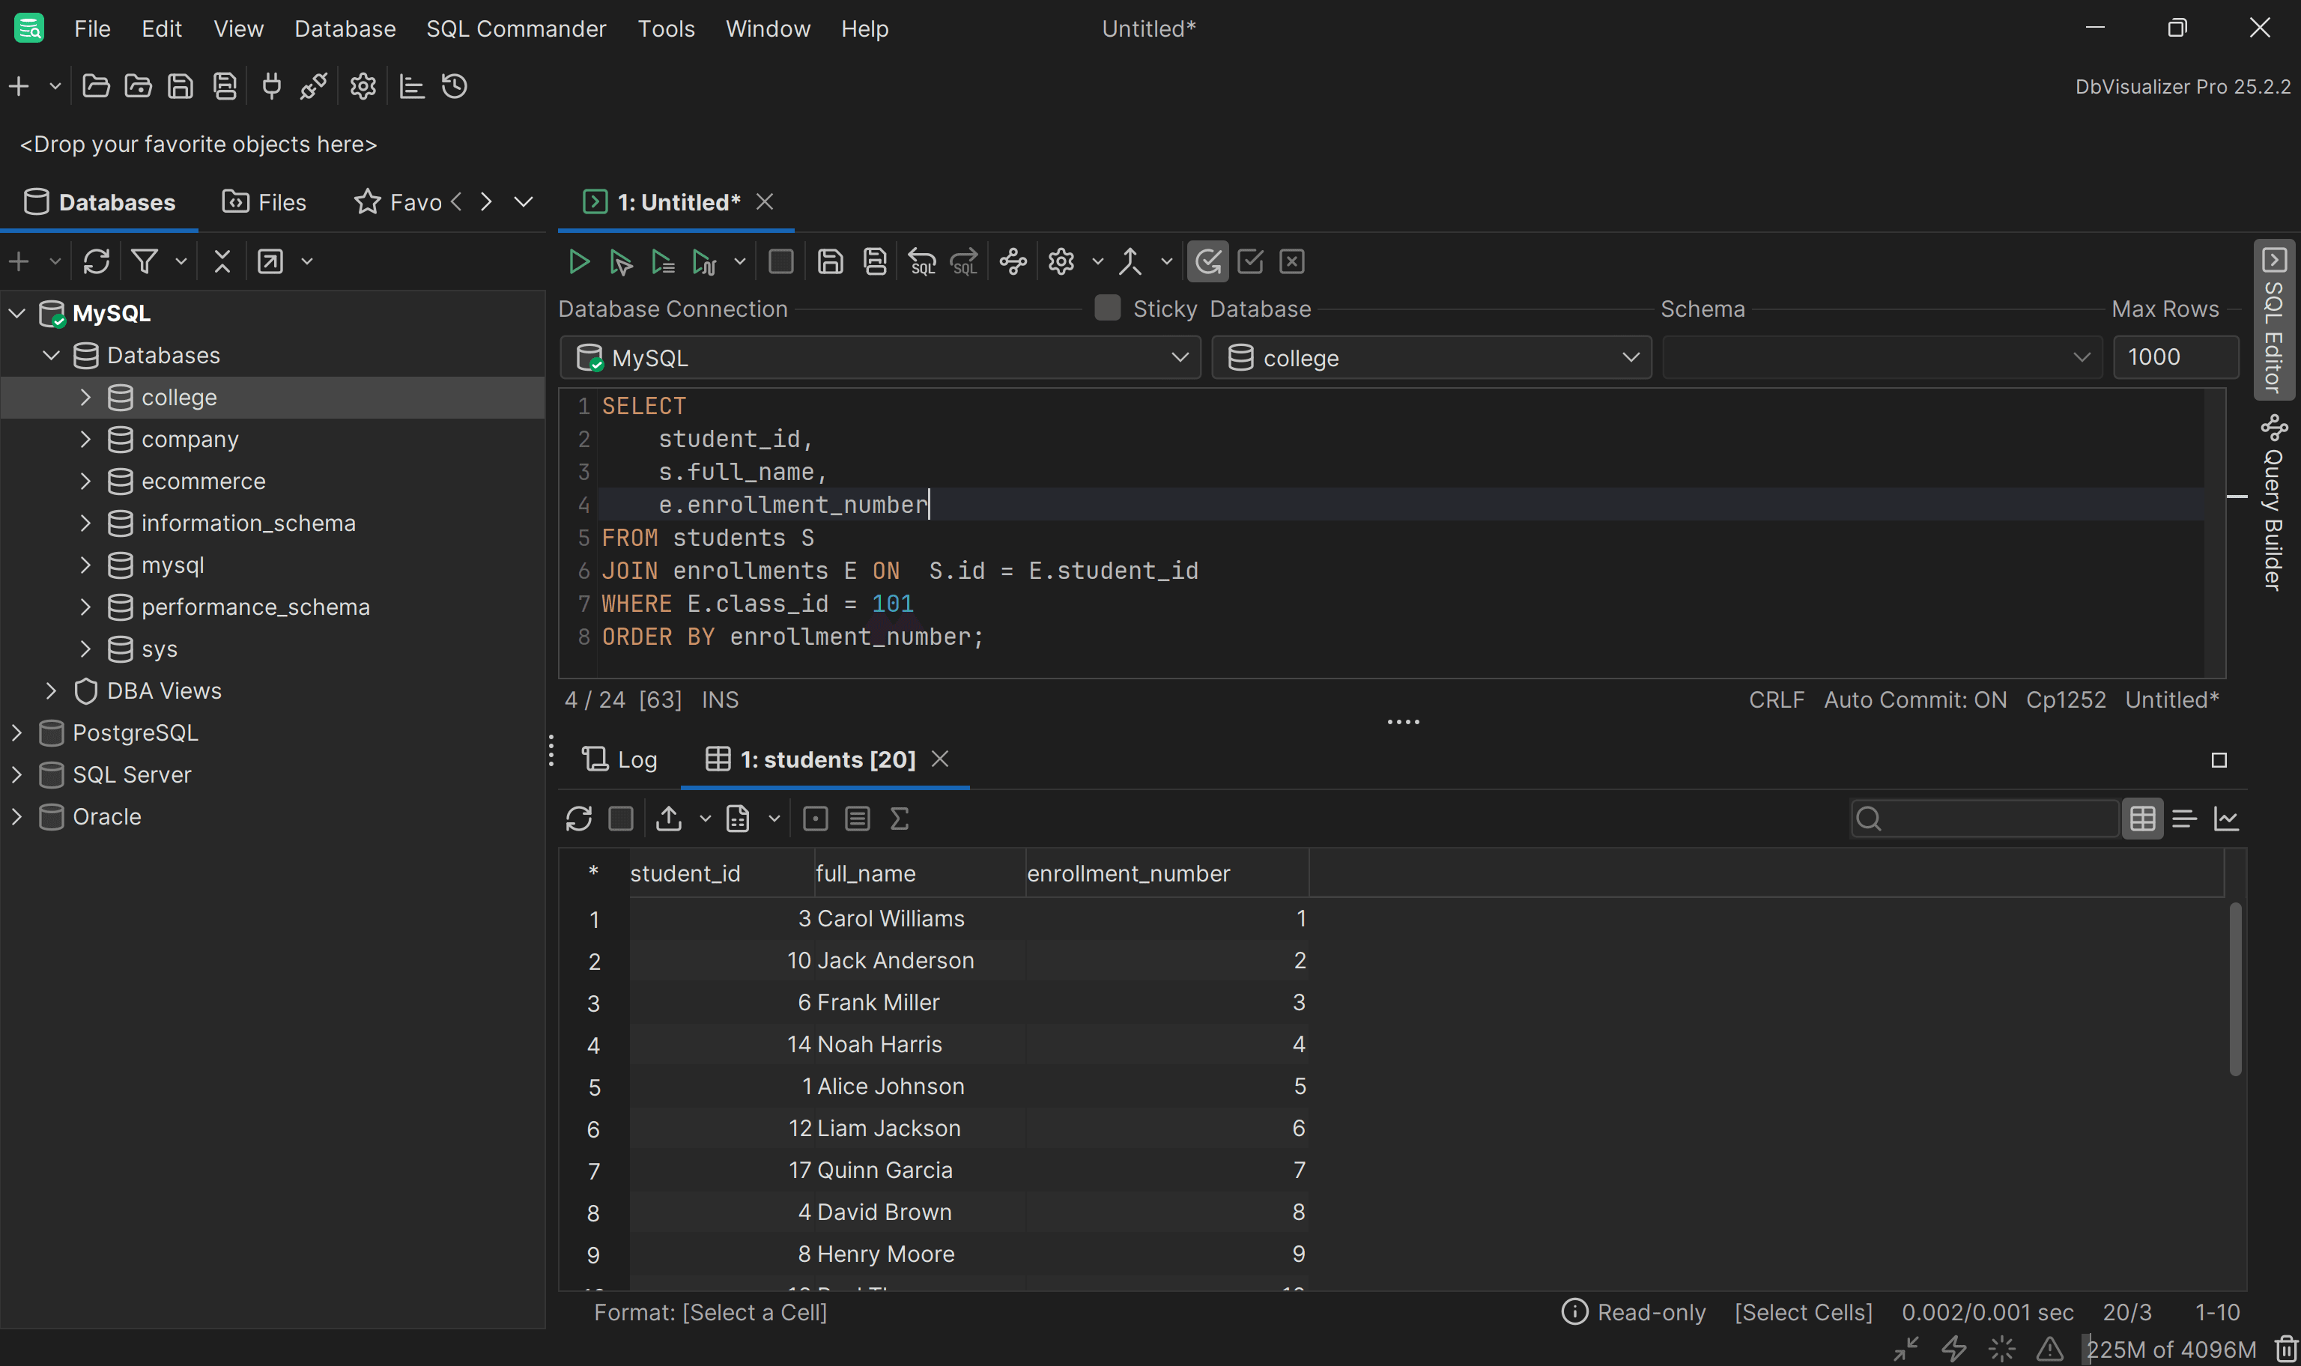Screen dimensions: 2301x1366
Task: Click the document icon in result toolbar
Action: click(738, 819)
